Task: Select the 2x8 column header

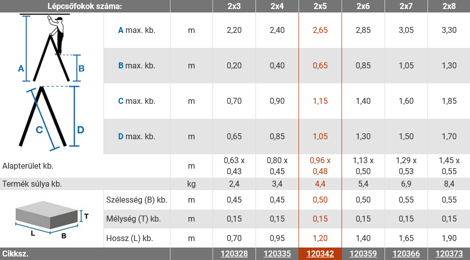Action: pyautogui.click(x=449, y=6)
